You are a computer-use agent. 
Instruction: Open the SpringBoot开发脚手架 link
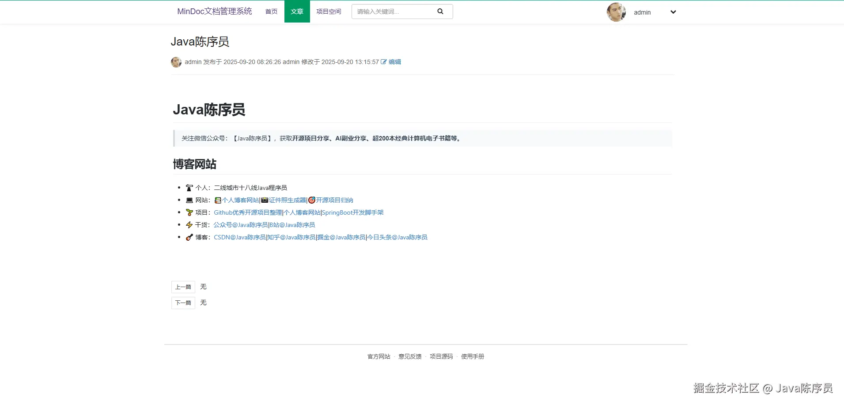(x=353, y=213)
